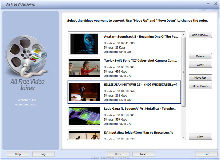Move the selected video down
The image size is (220, 160).
point(200,86)
